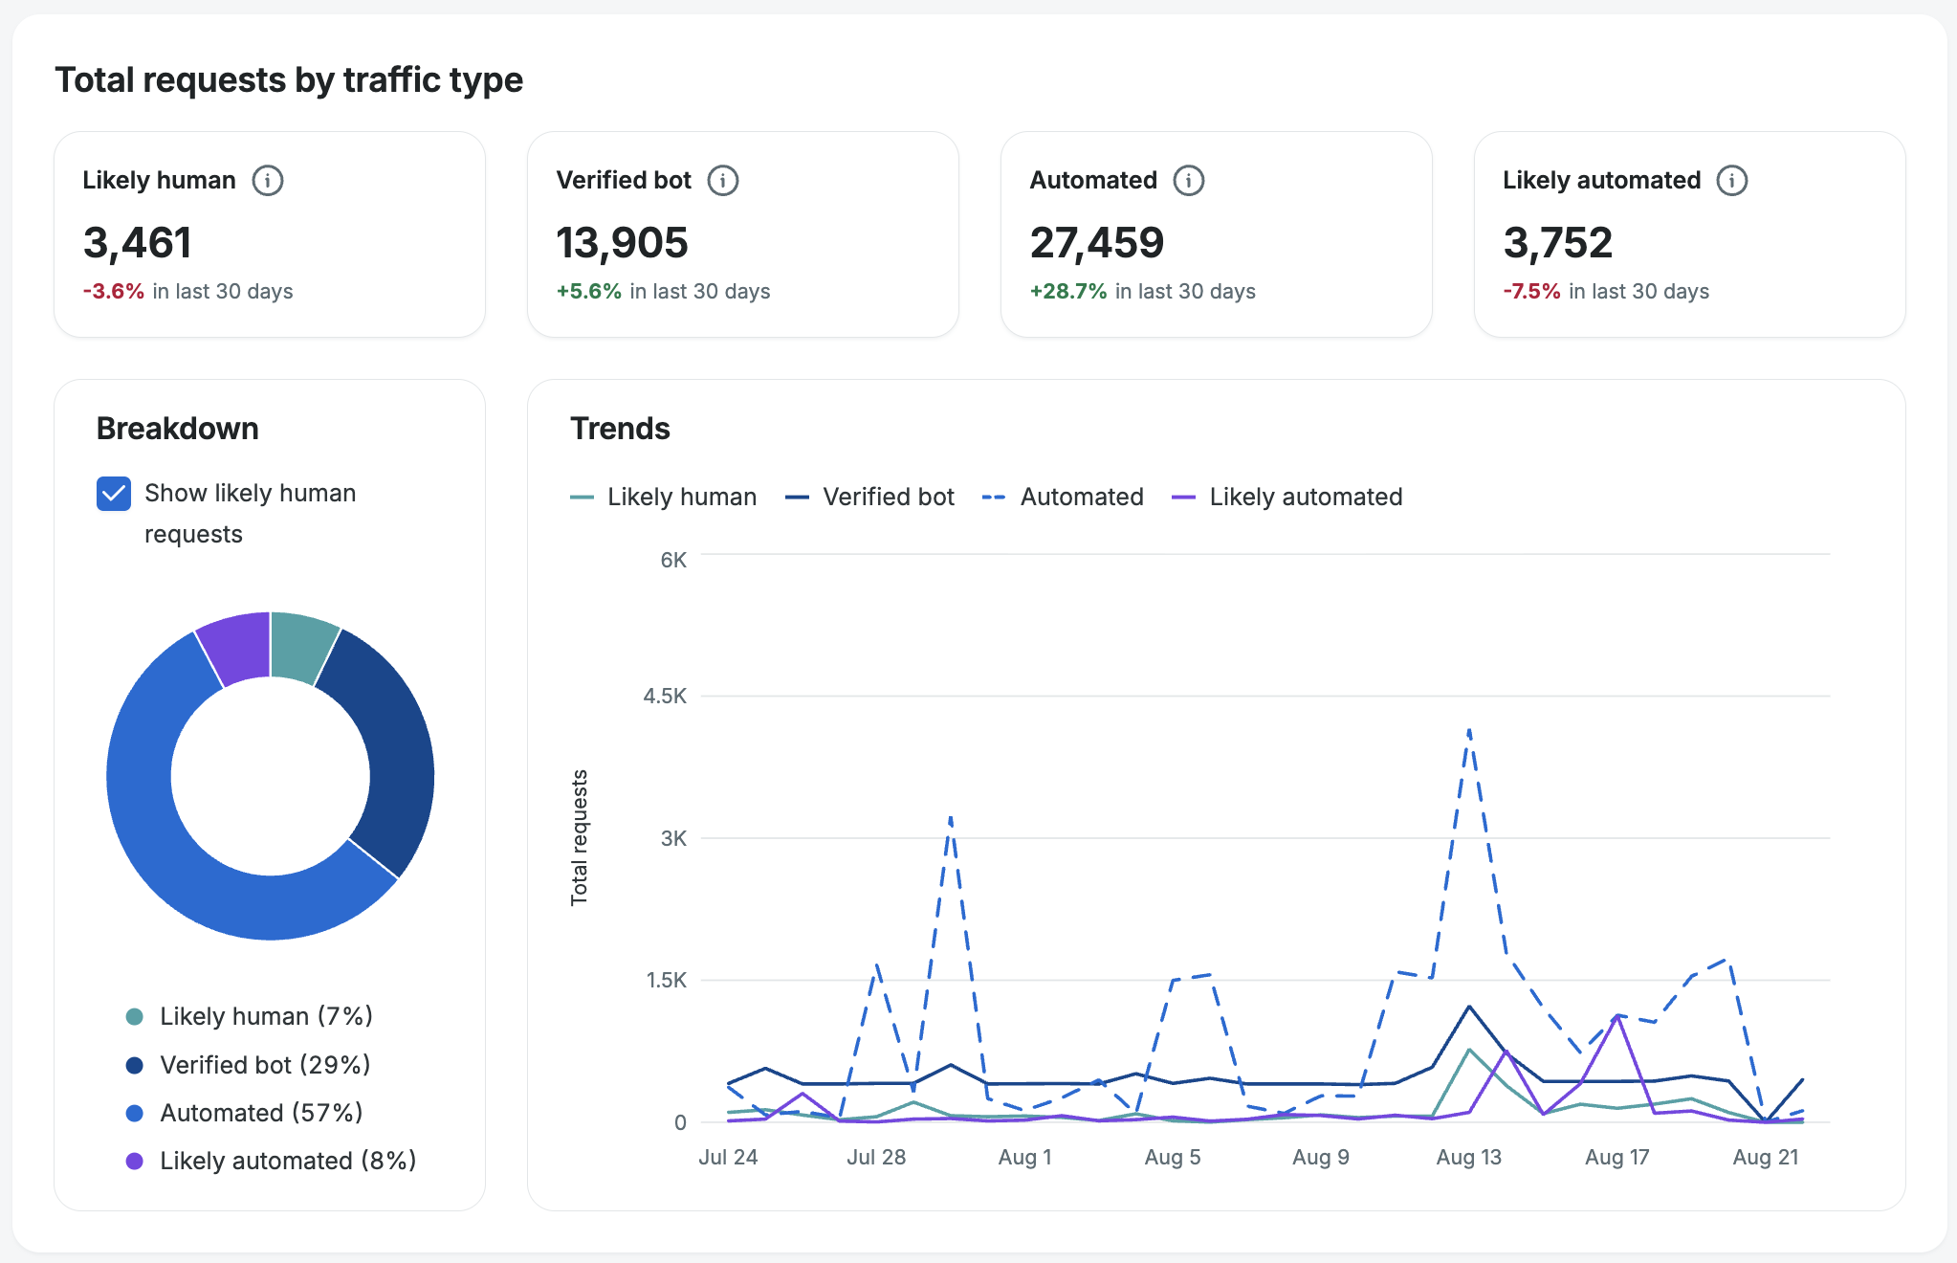The height and width of the screenshot is (1263, 1957).
Task: Click the Verified bot card showing 13,905
Action: click(x=743, y=234)
